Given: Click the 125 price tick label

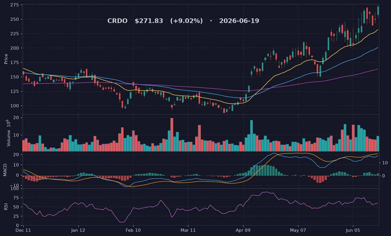Looking at the screenshot, I should (x=15, y=91).
